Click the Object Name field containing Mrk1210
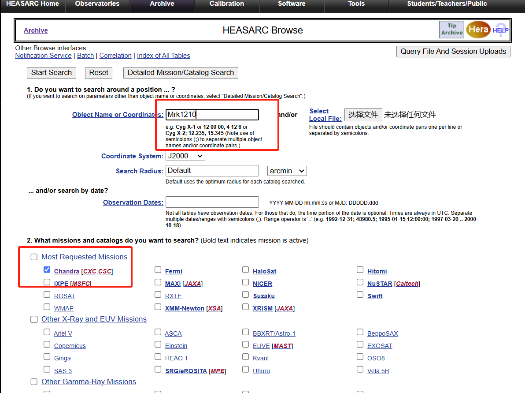The height and width of the screenshot is (393, 525). click(x=212, y=115)
